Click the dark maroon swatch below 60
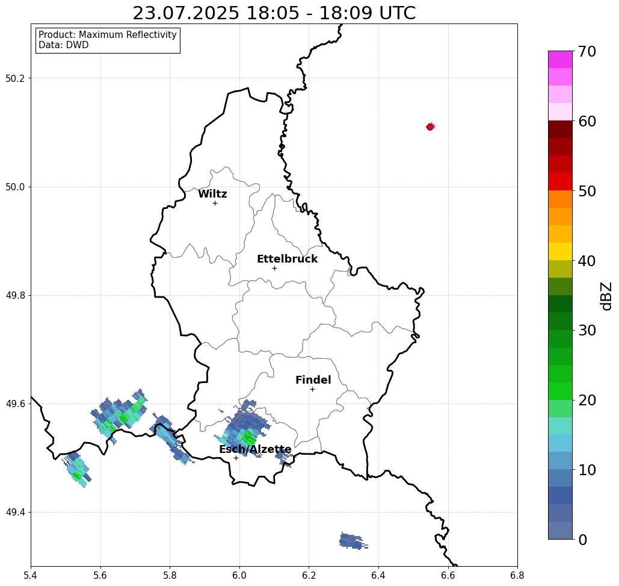This screenshot has height=586, width=619. tap(560, 129)
